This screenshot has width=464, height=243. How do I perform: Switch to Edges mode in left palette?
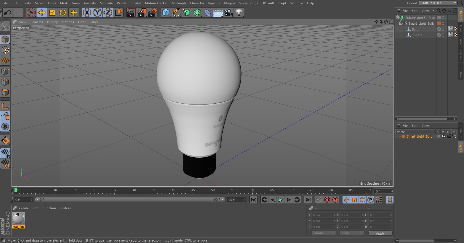point(5,82)
